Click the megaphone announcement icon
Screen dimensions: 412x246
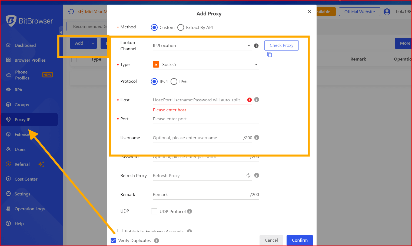80,12
